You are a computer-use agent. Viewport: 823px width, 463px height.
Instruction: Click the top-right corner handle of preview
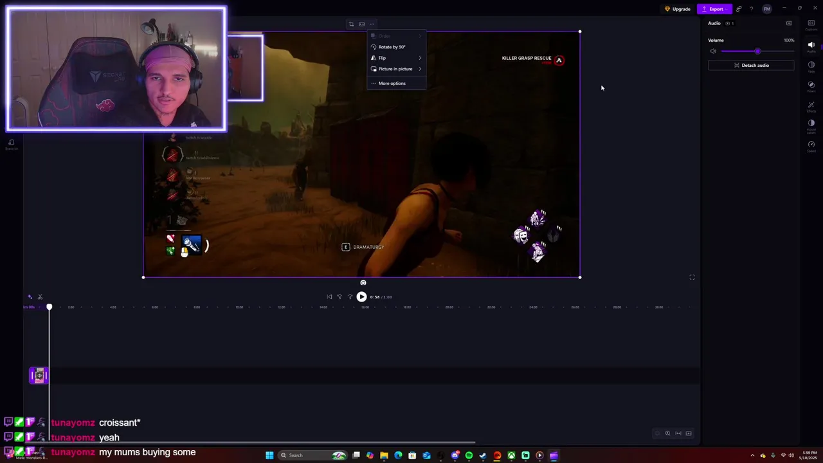tap(580, 32)
